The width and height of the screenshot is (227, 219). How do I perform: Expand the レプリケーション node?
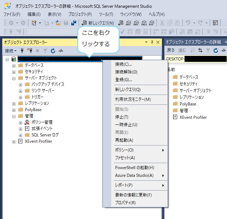pos(14,104)
